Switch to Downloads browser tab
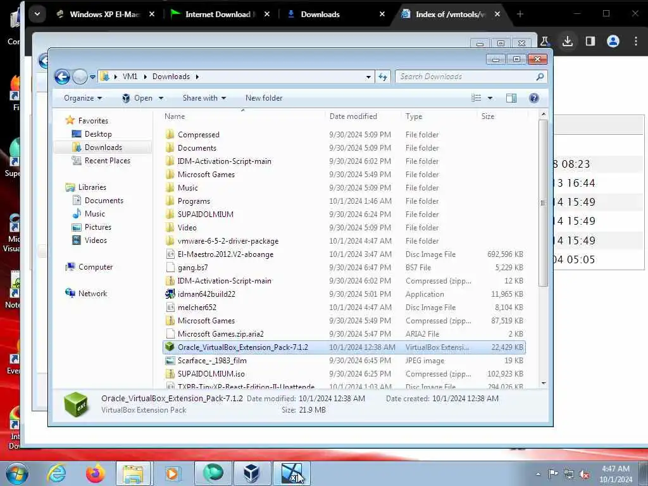The image size is (648, 486). click(335, 15)
